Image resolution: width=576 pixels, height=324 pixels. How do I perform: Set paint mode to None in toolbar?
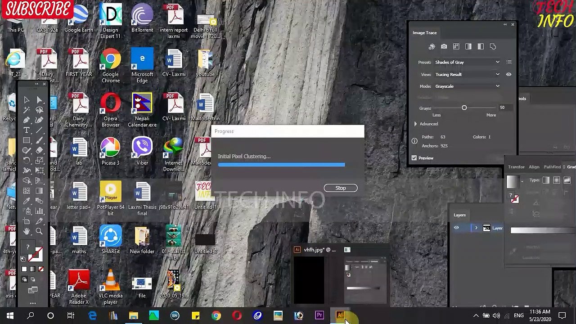(41, 269)
